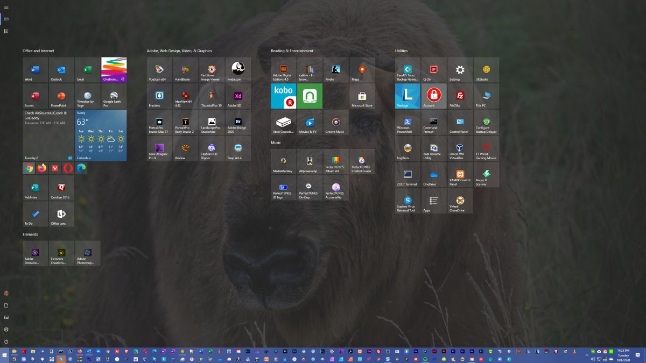Click the 'Office and Internet' group header
The image size is (646, 363).
[x=38, y=51]
